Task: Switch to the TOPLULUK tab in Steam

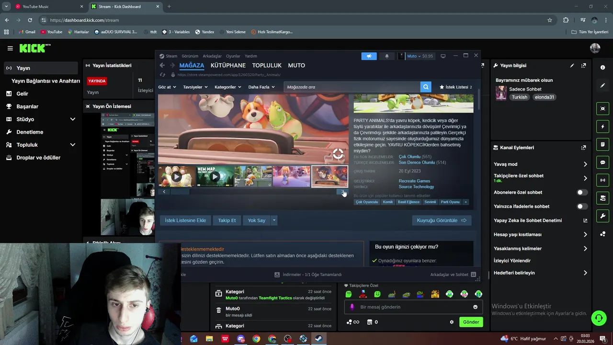Action: coord(267,65)
